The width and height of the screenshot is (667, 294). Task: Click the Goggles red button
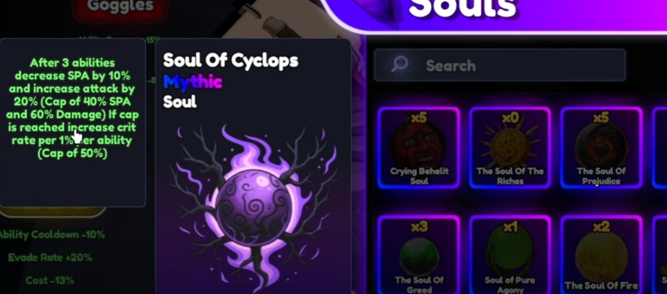120,8
